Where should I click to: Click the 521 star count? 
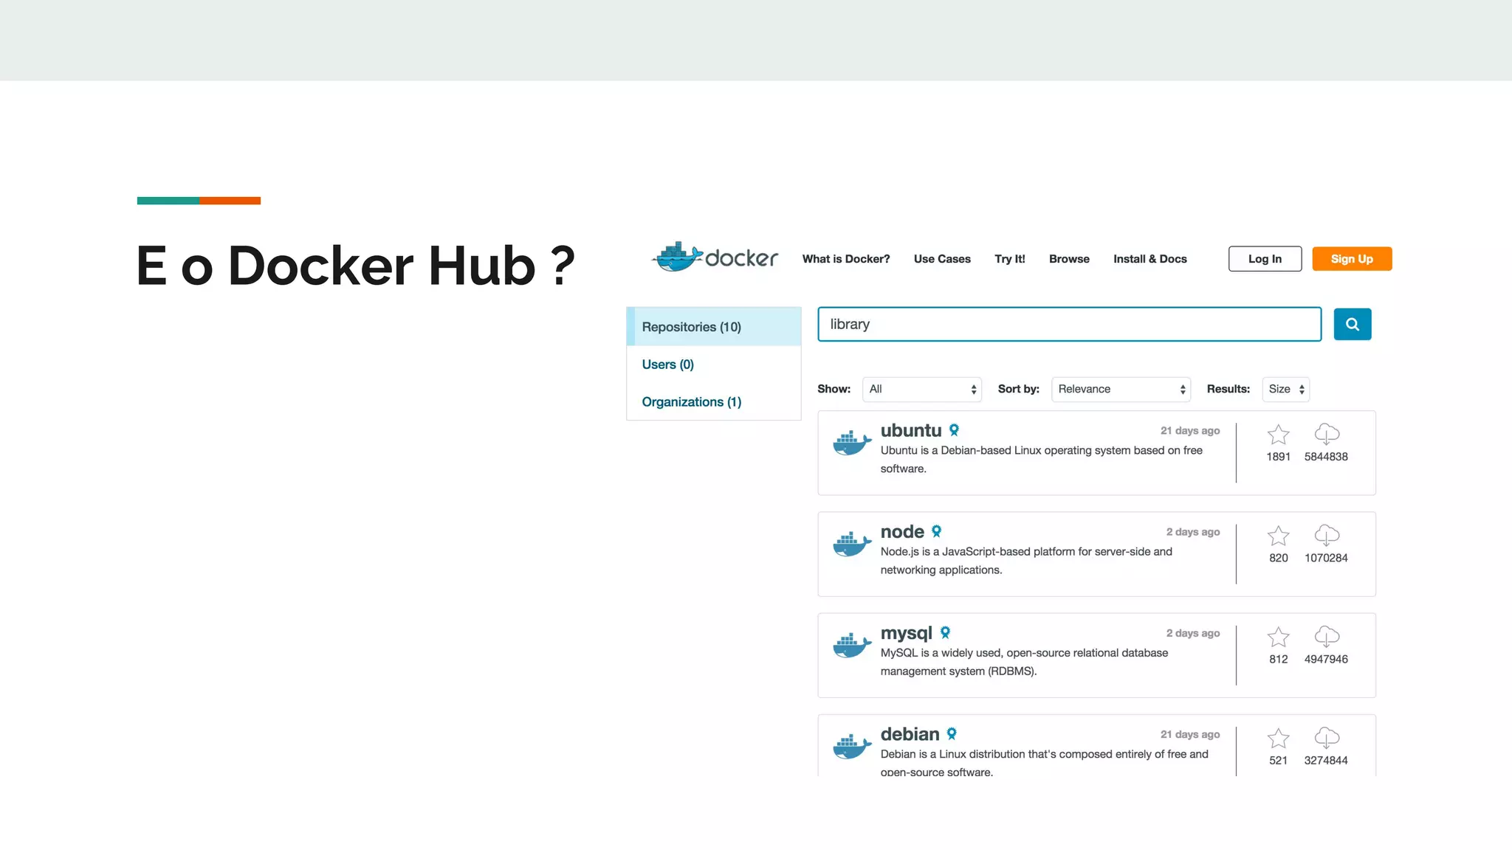(1278, 760)
